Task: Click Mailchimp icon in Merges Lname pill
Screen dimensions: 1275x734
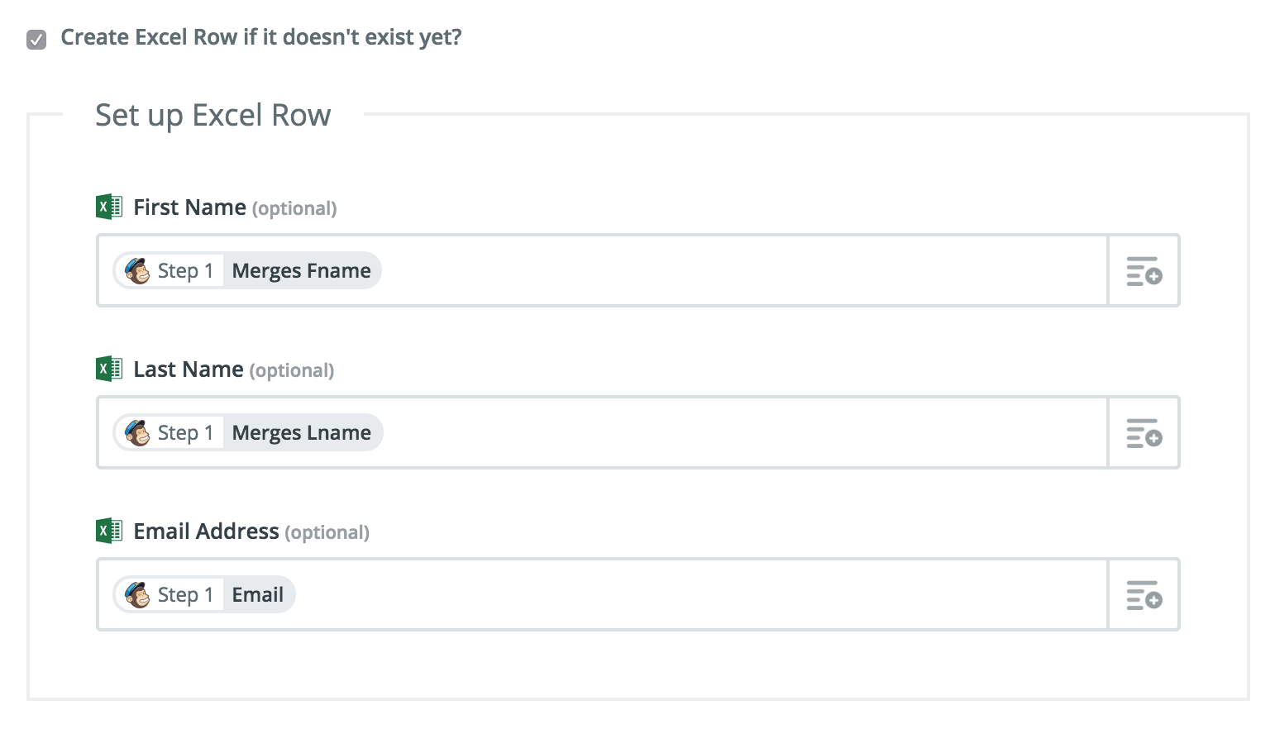Action: [137, 432]
